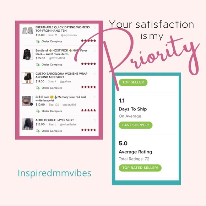Select the five-star rating on bracelet order
The width and height of the screenshot is (206, 206).
pyautogui.click(x=88, y=110)
